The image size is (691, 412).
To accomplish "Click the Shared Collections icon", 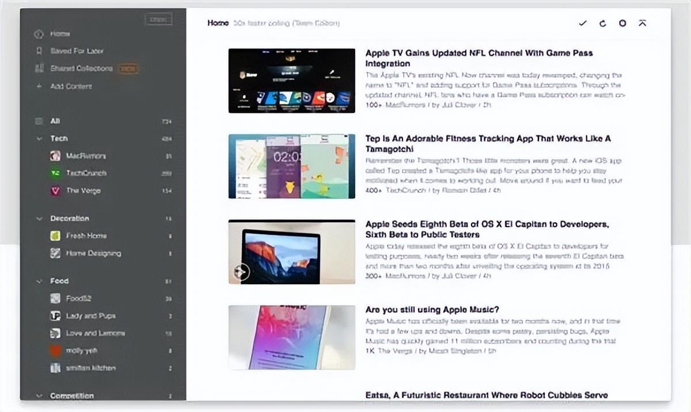I will tap(39, 68).
